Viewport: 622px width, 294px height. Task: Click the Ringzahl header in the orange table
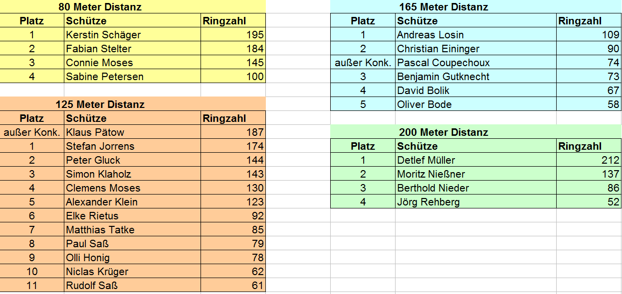click(233, 118)
